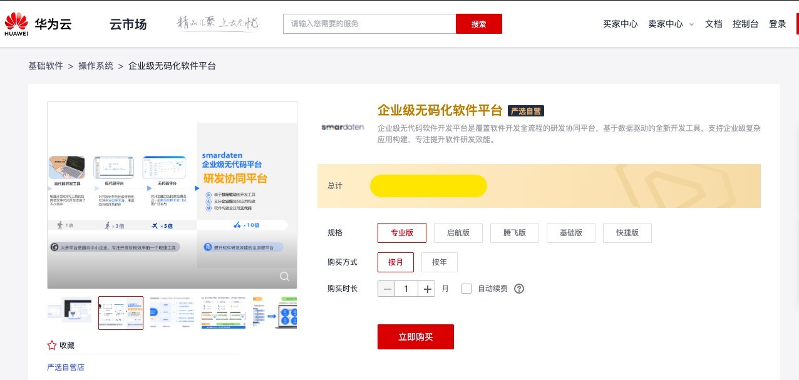Image resolution: width=799 pixels, height=380 pixels.
Task: Open the 严选自营店 store link
Action: pyautogui.click(x=65, y=367)
